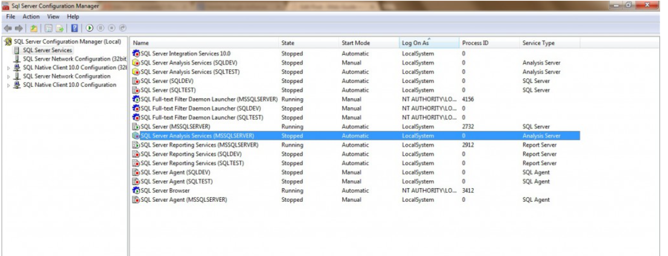Screen dimensions: 668x256
Task: Click icon of Daemon Launcher (MSSQLSERVER) row
Action: pyautogui.click(x=136, y=99)
